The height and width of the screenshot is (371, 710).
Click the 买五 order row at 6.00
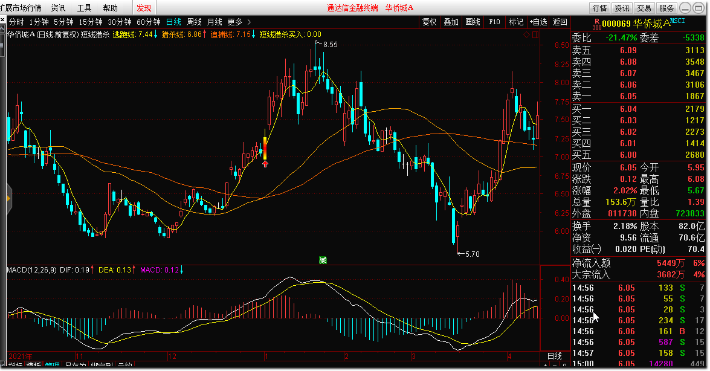(x=639, y=155)
